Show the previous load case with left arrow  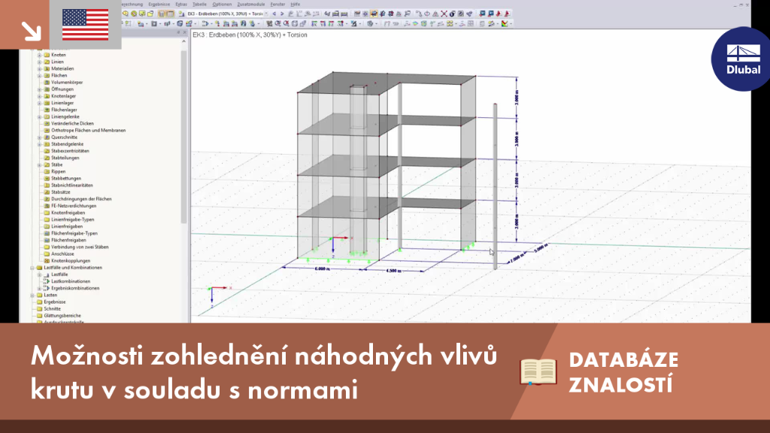tap(274, 14)
